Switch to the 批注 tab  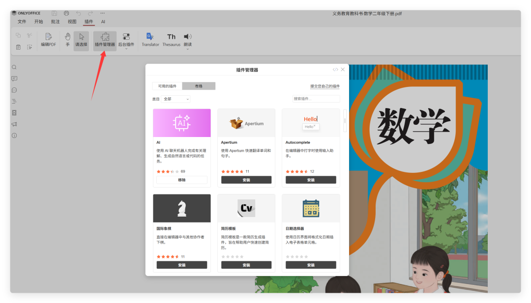[55, 22]
